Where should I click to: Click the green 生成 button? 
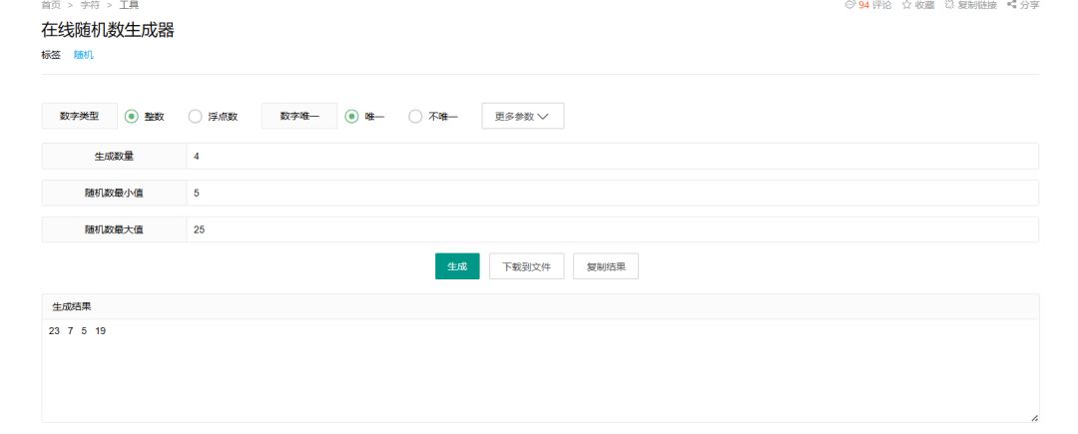click(x=457, y=266)
